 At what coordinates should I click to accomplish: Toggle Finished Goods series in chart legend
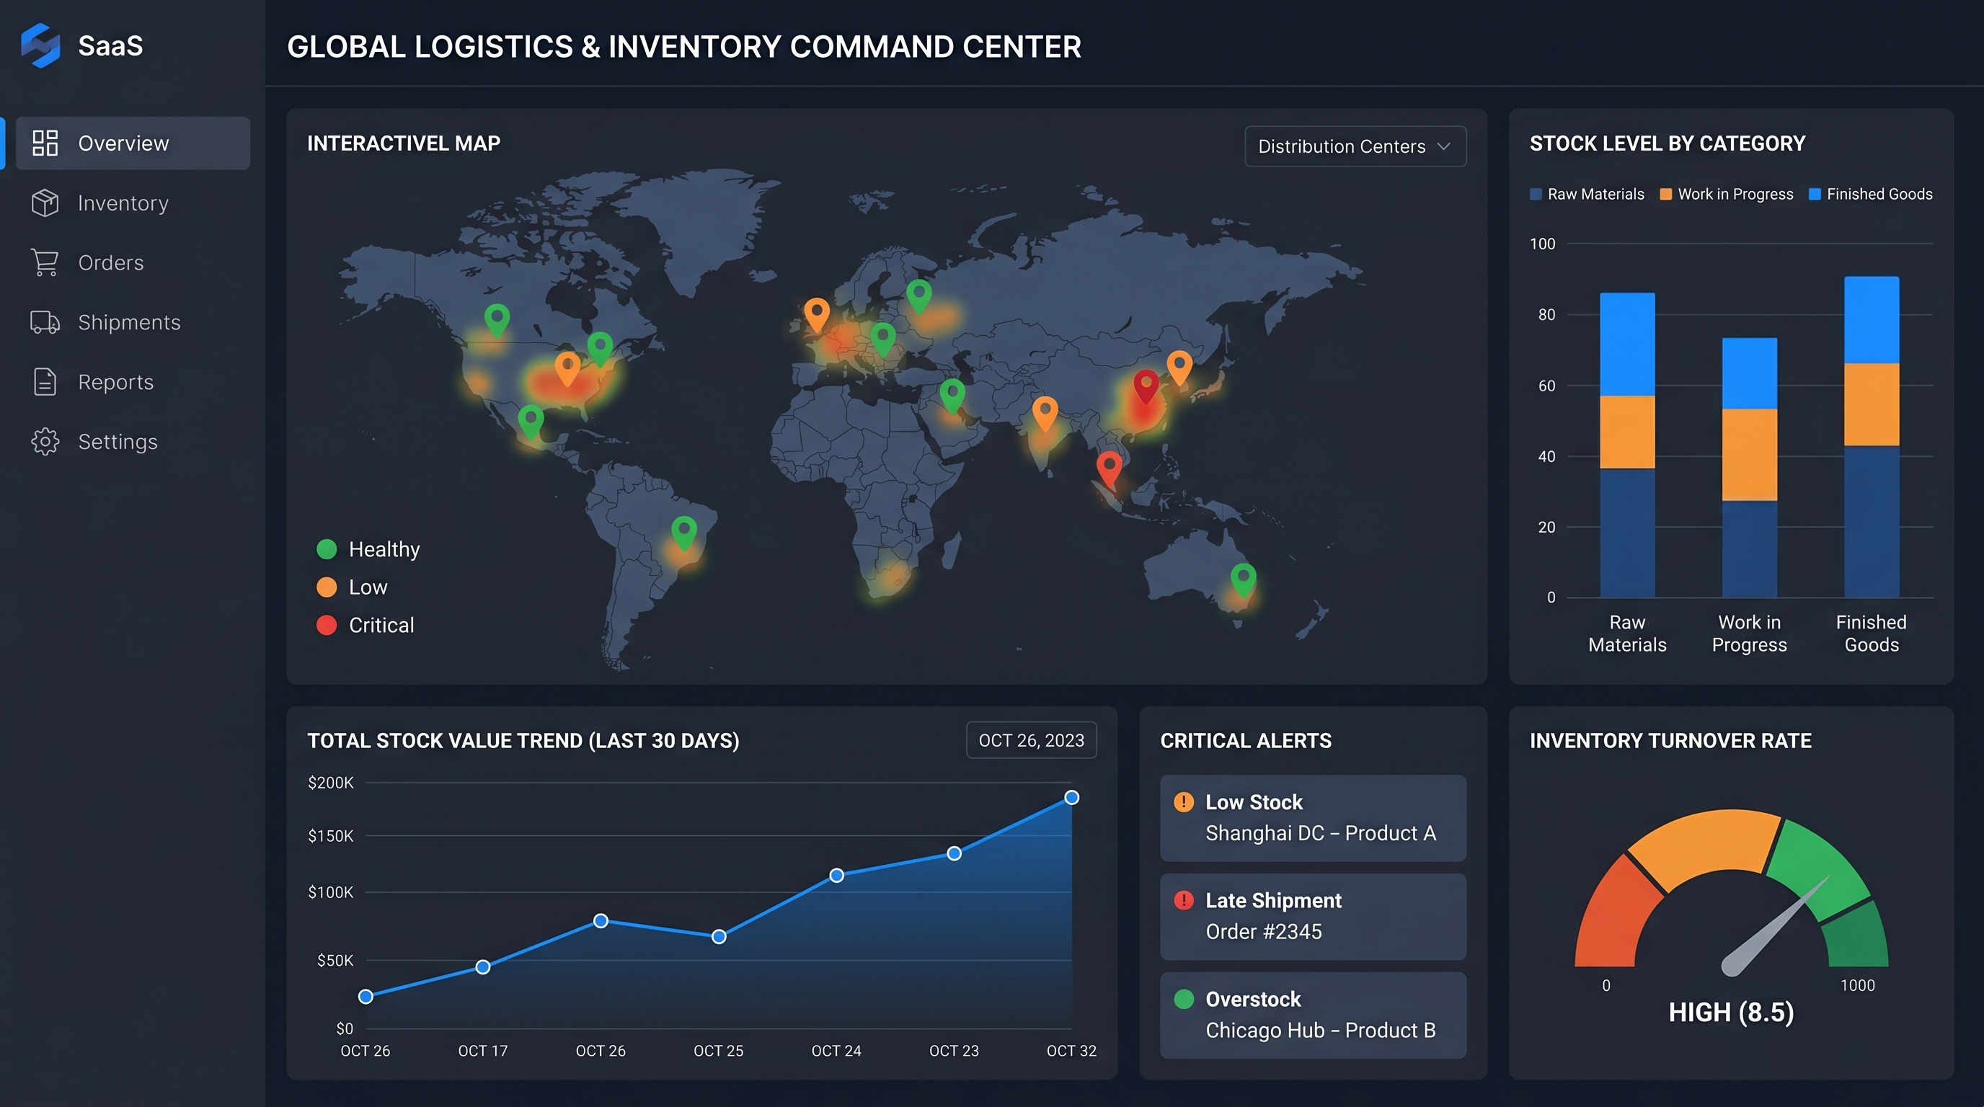(x=1870, y=194)
